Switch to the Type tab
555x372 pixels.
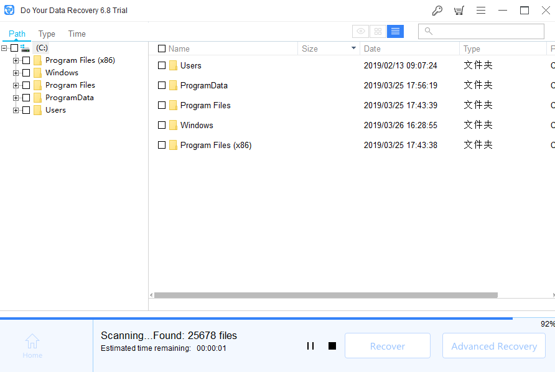tap(47, 34)
